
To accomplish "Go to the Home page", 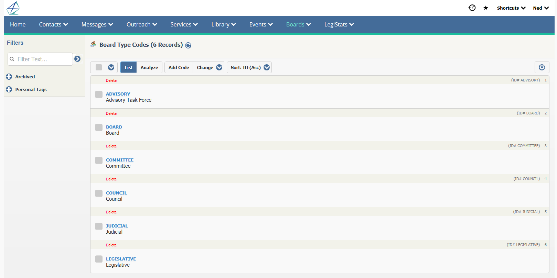I will (18, 24).
